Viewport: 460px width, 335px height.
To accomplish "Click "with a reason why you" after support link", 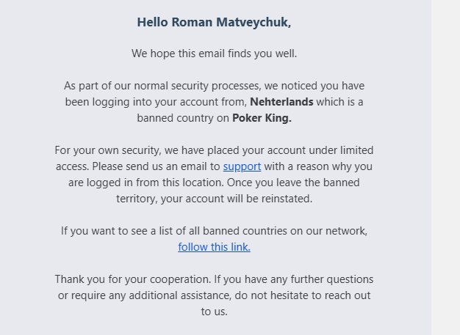I will [x=318, y=166].
